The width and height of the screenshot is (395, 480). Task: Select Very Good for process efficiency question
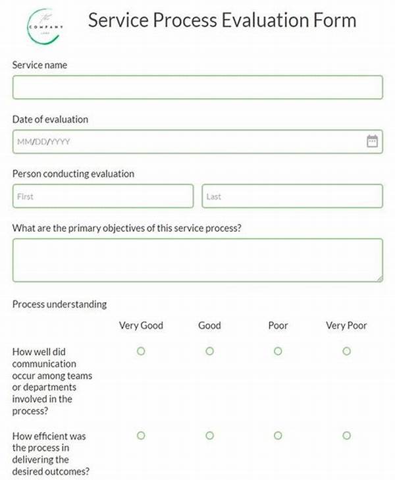point(141,436)
